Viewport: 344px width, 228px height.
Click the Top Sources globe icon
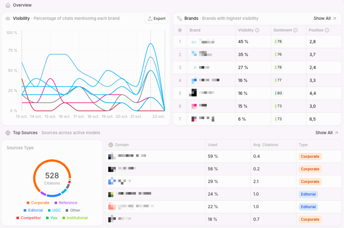(x=8, y=133)
